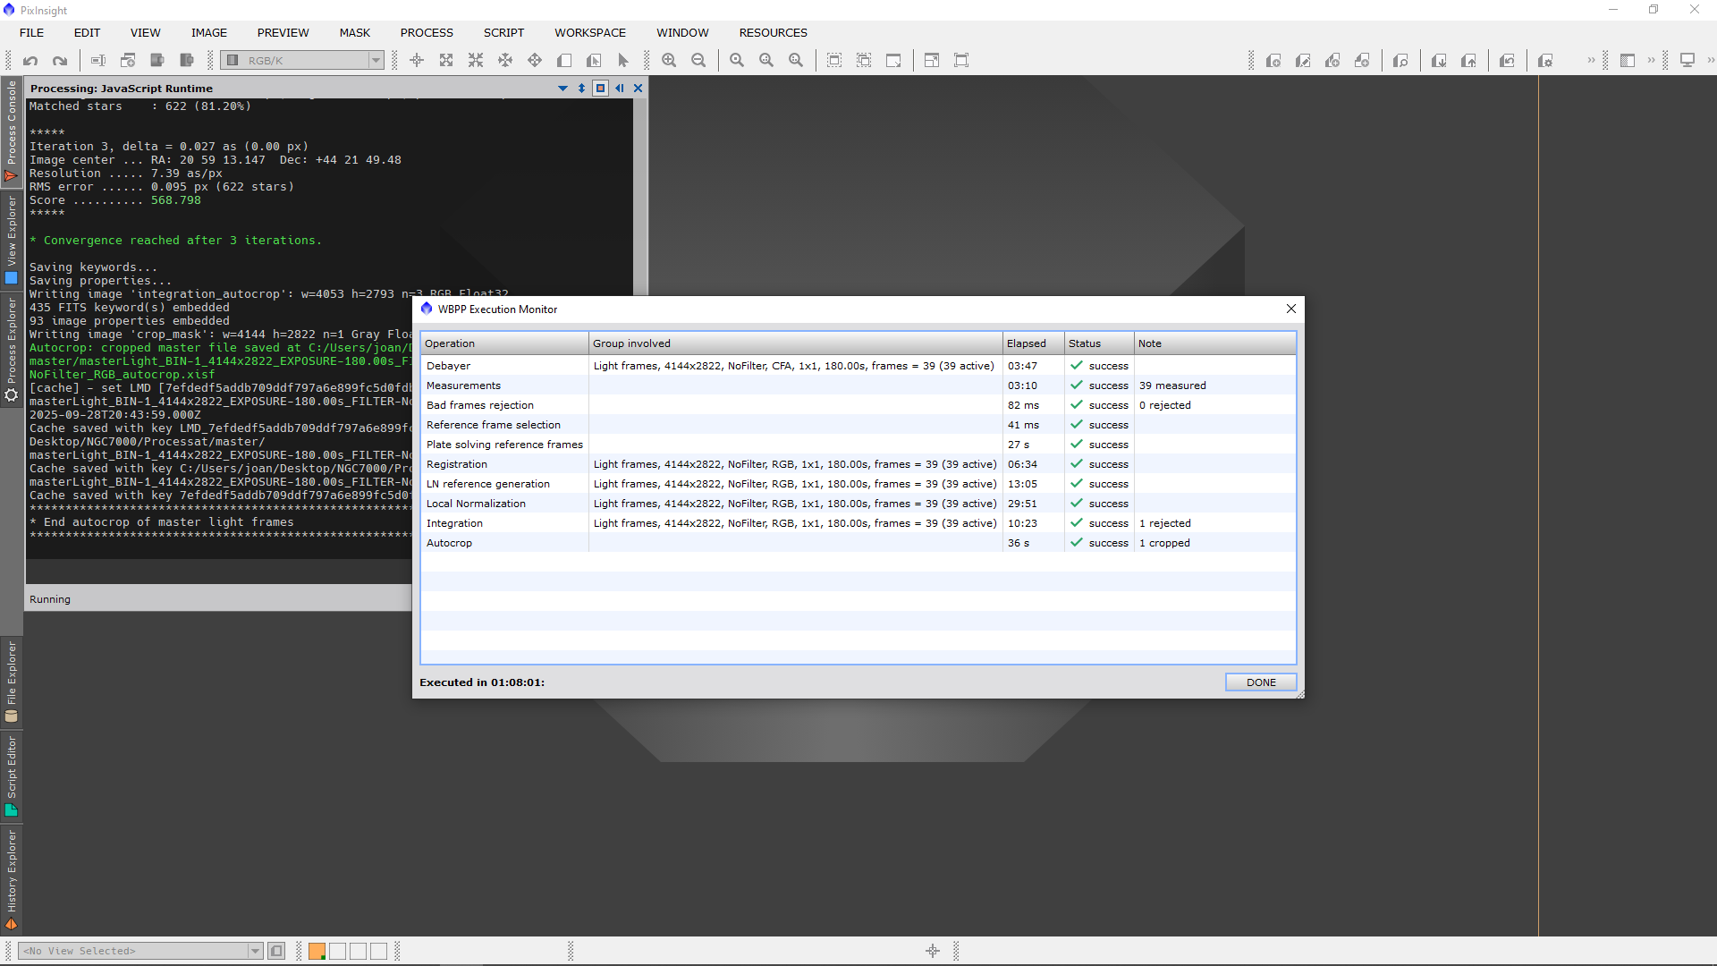Image resolution: width=1717 pixels, height=966 pixels.
Task: Click the Undo arrow icon
Action: point(30,61)
